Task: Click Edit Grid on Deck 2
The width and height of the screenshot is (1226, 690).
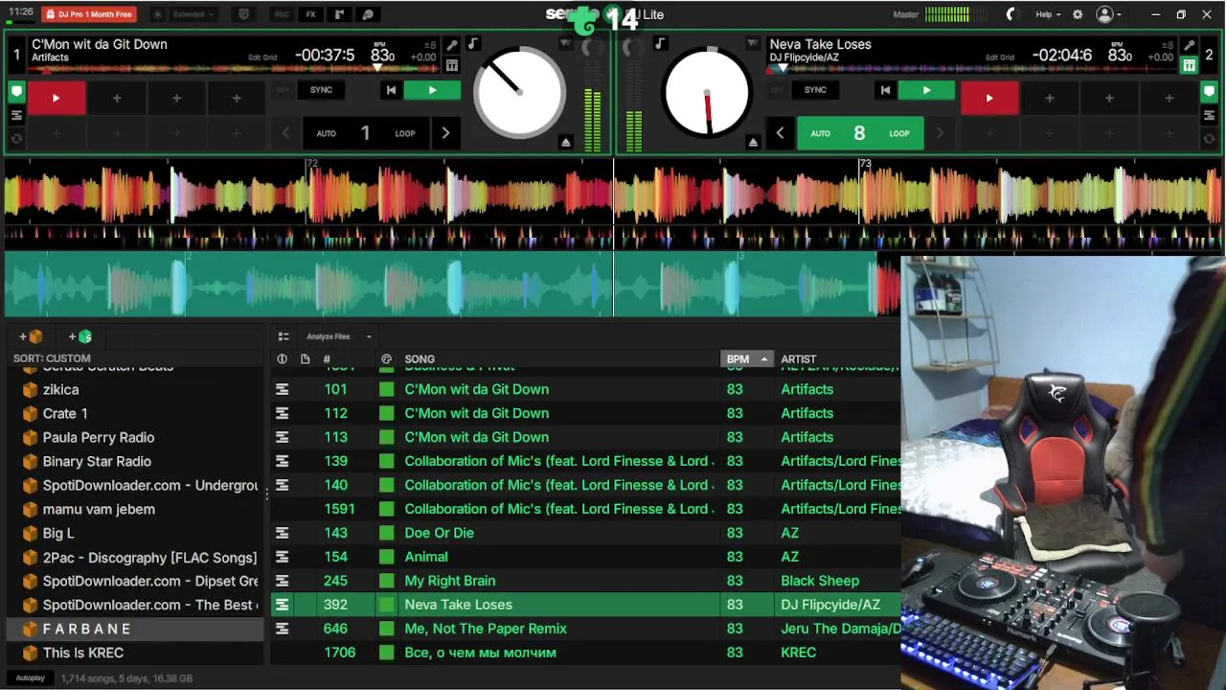Action: point(1000,57)
